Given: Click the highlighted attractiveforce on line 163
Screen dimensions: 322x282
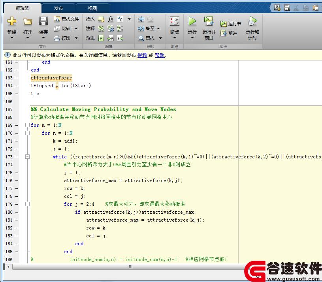Looking at the screenshot, I should click(x=51, y=78).
